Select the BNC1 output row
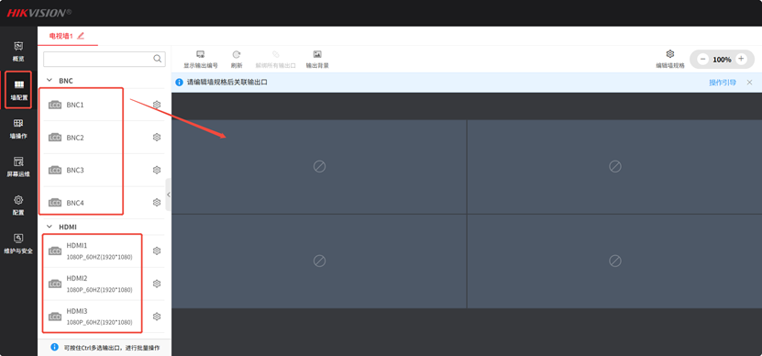Screen dimensions: 762x356 [x=104, y=105]
